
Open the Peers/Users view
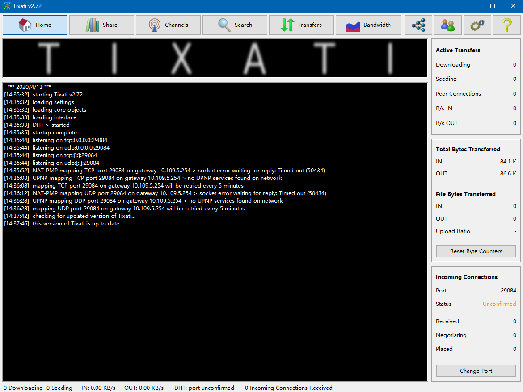[x=448, y=25]
